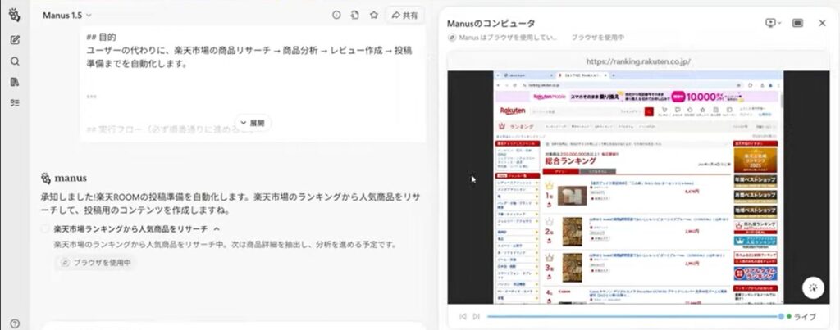The image size is (840, 330).
Task: Open the files icon in the chat header
Action: pos(354,15)
